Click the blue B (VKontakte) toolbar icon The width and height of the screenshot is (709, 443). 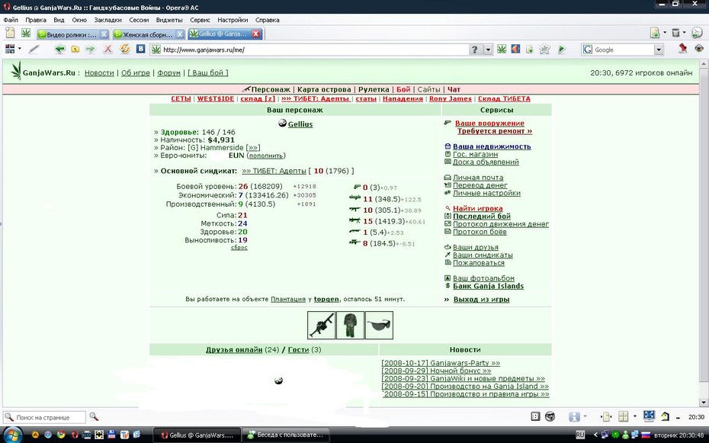pyautogui.click(x=140, y=49)
